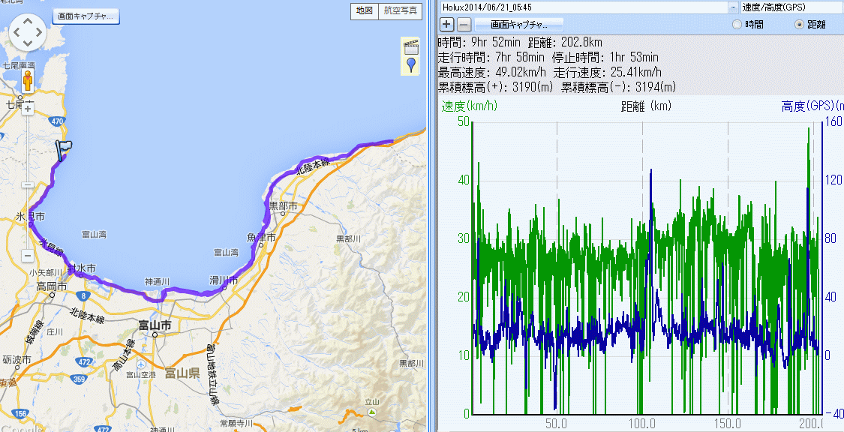Click the map pan navigation control

(x=28, y=31)
